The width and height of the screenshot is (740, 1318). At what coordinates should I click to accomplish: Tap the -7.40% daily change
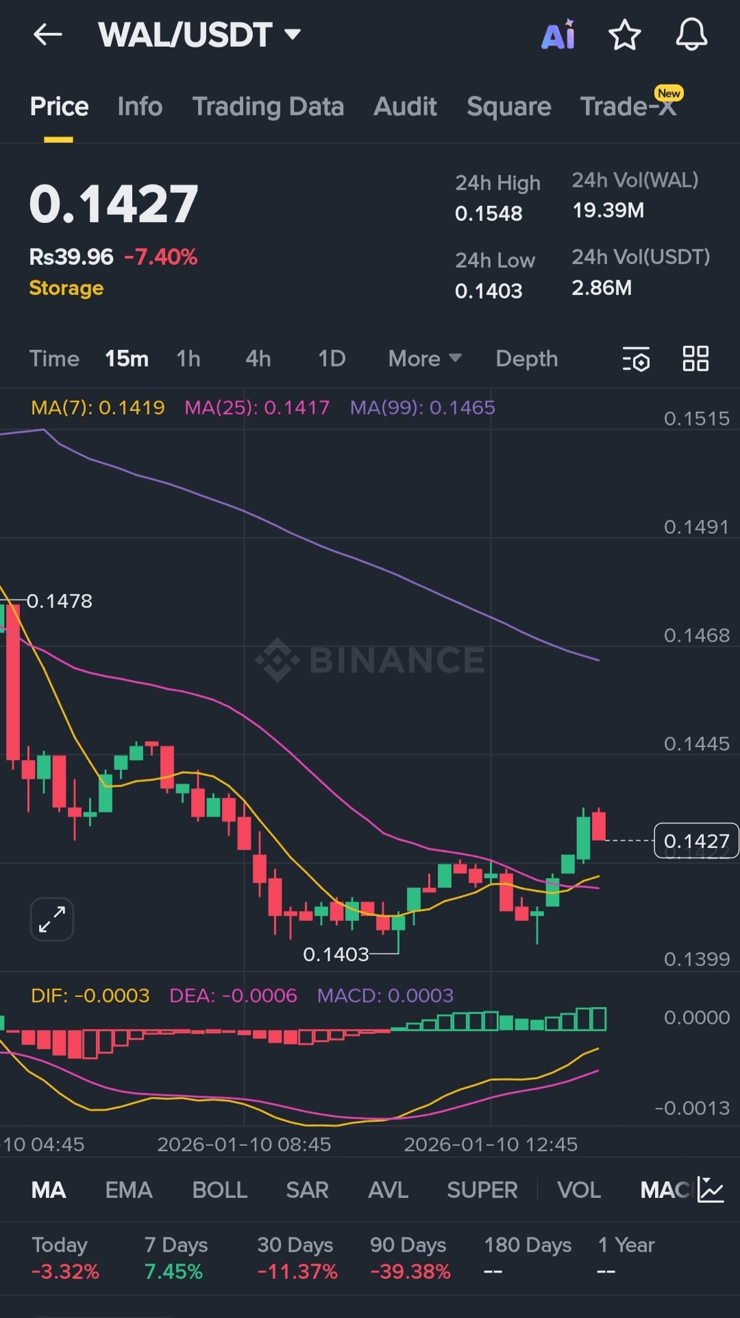click(161, 257)
